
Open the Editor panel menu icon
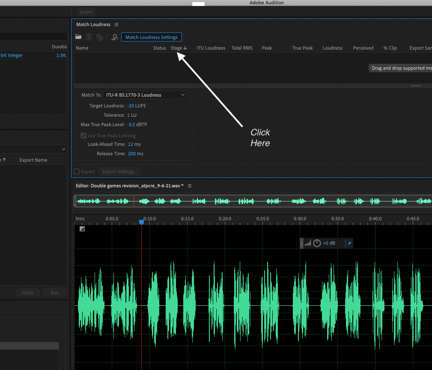[190, 186]
